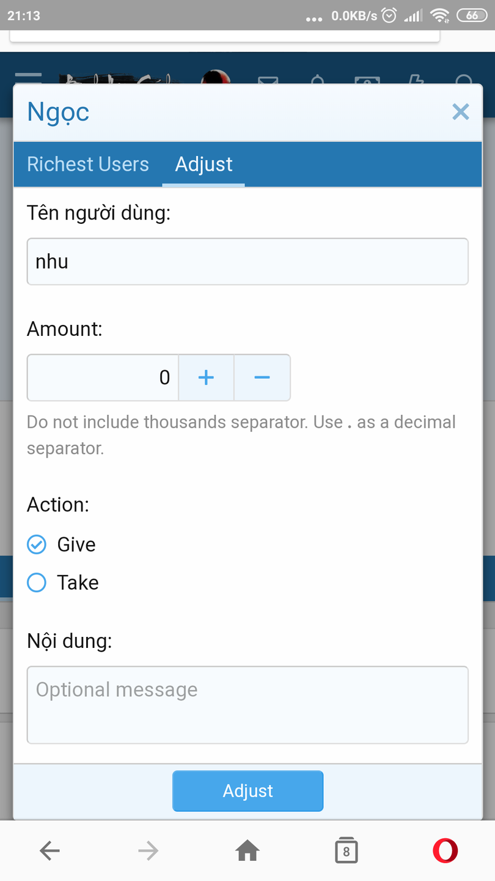Close the Ngọc dialog with the X
This screenshot has height=881, width=495.
tap(460, 112)
